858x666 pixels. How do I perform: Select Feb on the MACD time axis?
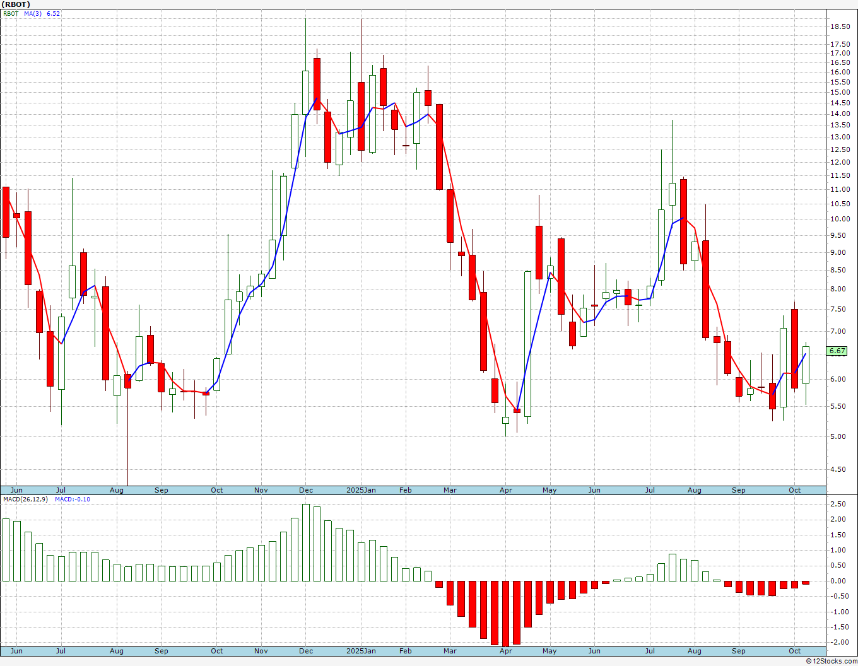click(406, 651)
